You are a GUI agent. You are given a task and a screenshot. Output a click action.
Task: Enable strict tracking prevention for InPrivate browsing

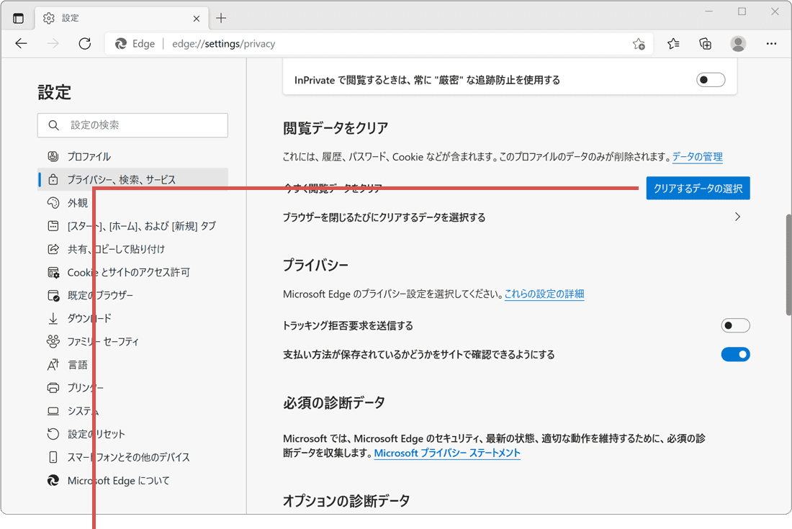click(711, 79)
